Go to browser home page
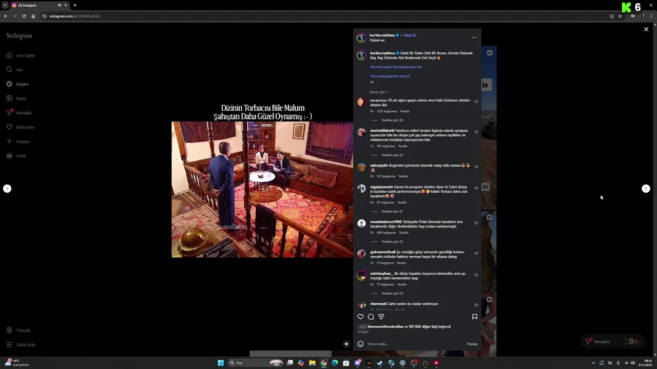Viewport: 657px width, 369px height. tap(33, 16)
